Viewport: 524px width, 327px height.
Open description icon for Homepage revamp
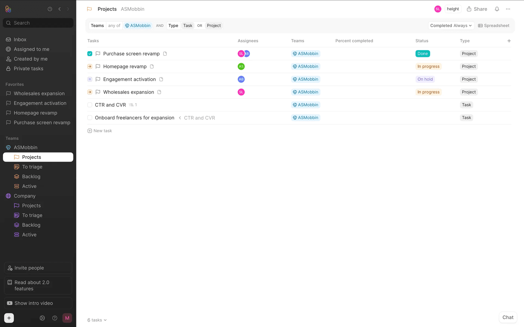coord(152,66)
